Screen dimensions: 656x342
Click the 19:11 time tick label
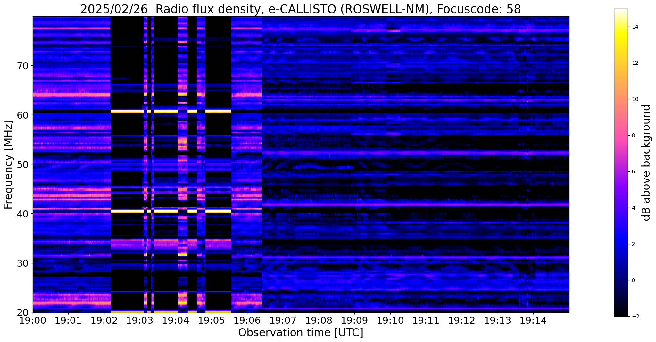click(426, 320)
